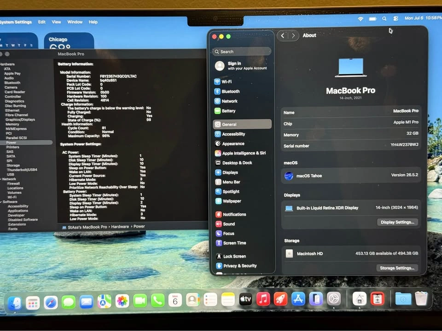Select Power in System Information sidebar
442x331 pixels.
coord(26,143)
